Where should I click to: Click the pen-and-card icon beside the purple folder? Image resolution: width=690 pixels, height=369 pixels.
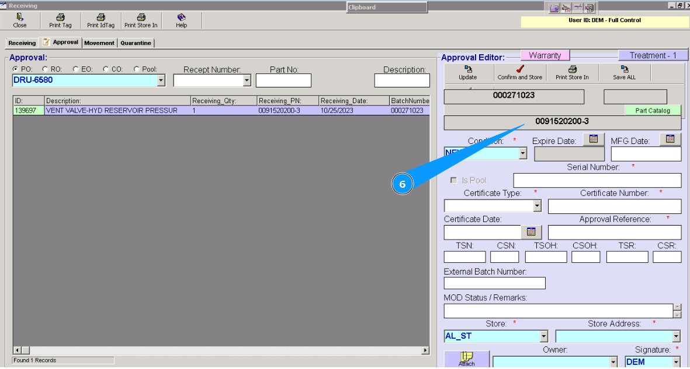[566, 8]
